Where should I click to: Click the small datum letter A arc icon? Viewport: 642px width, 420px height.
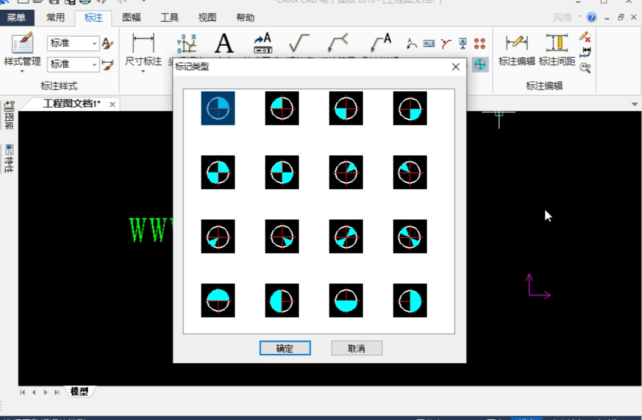pyautogui.click(x=411, y=43)
